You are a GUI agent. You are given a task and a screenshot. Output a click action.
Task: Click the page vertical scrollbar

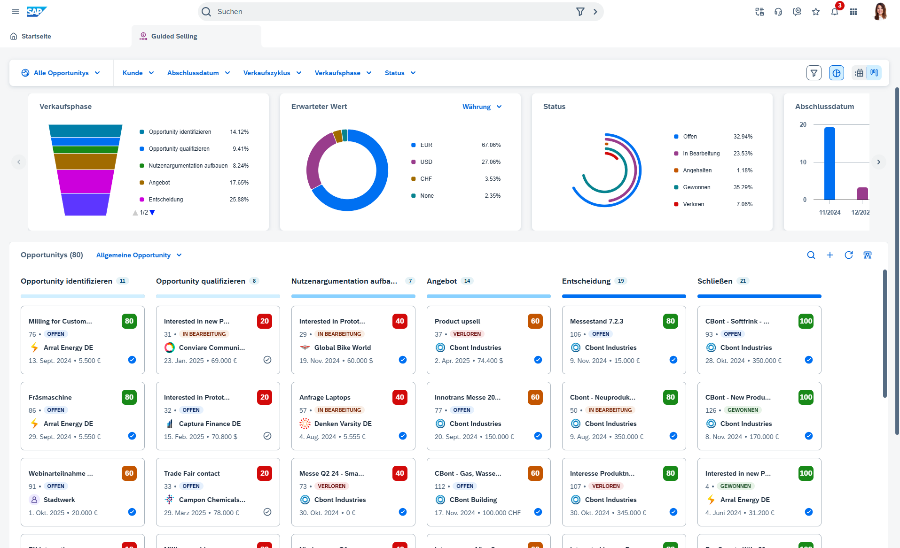click(x=897, y=261)
